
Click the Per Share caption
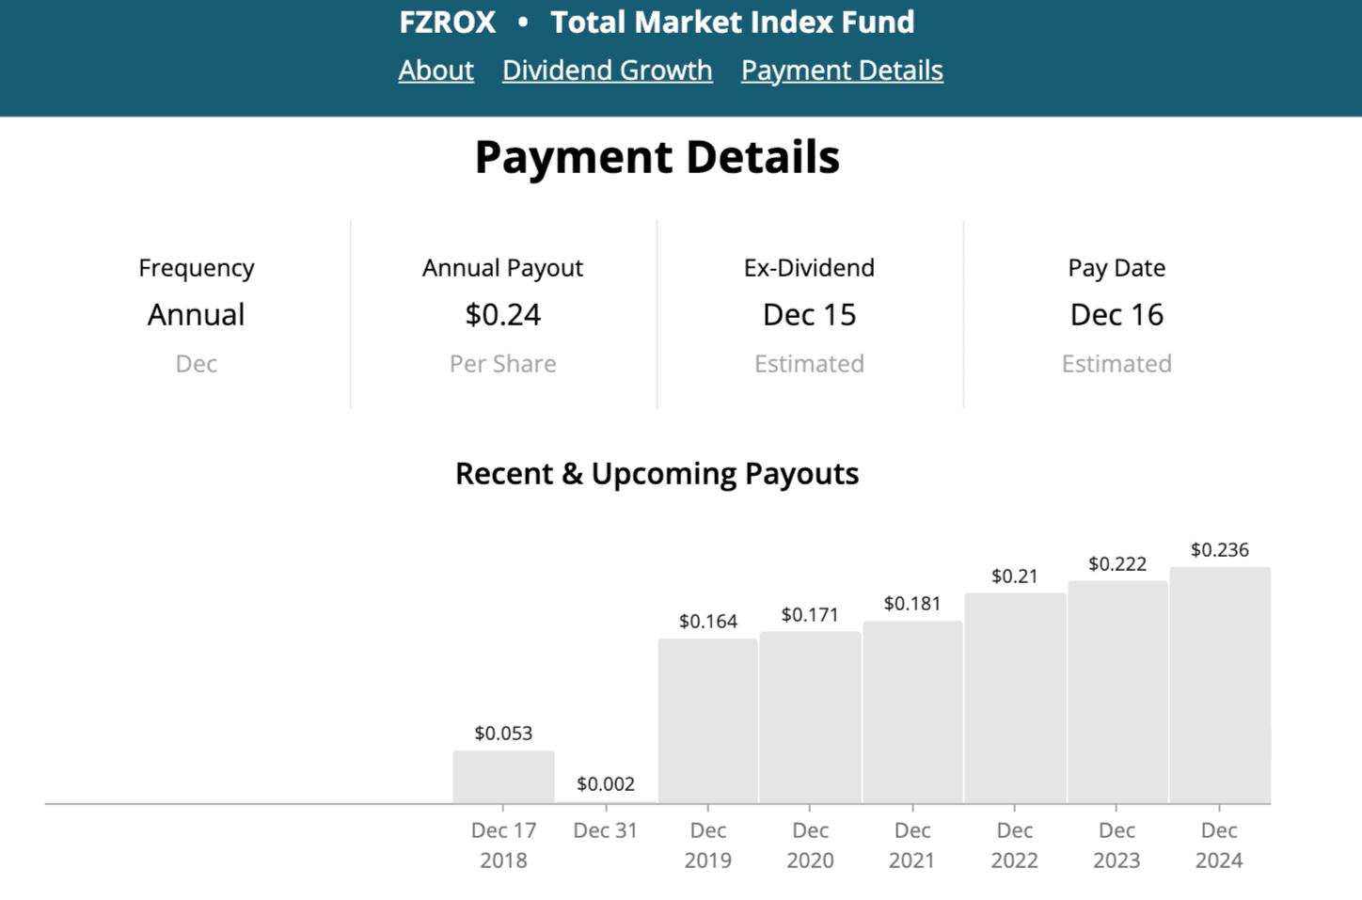click(502, 363)
